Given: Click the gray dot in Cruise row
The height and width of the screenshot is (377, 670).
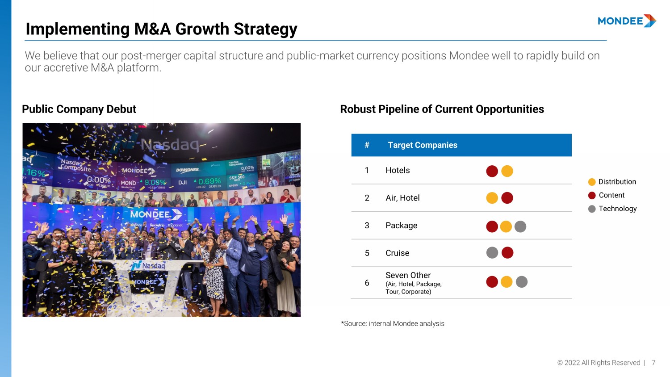Looking at the screenshot, I should click(x=492, y=253).
